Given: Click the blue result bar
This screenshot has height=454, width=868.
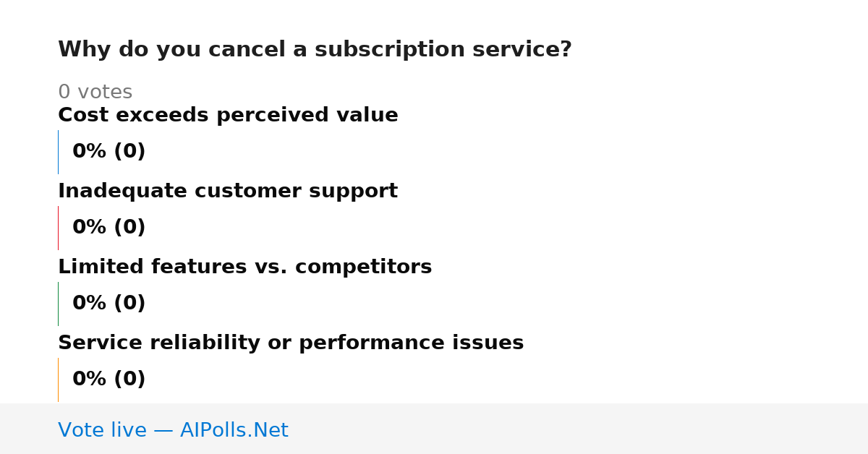Looking at the screenshot, I should 58,152.
